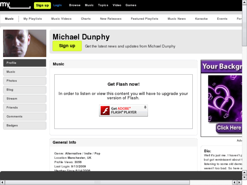Click the Myspace logo

point(15,5)
